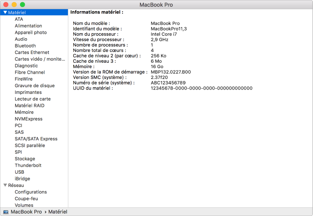Click MacBook Pro in the path bar
The width and height of the screenshot is (313, 216).
click(26, 212)
